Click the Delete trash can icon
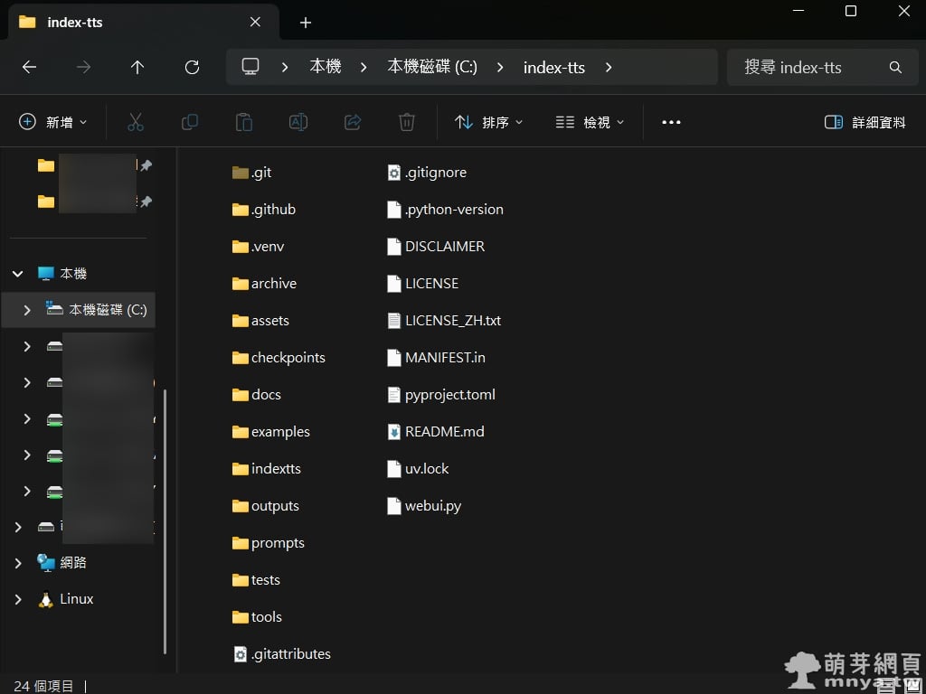Screen dimensions: 926x694 coord(407,122)
